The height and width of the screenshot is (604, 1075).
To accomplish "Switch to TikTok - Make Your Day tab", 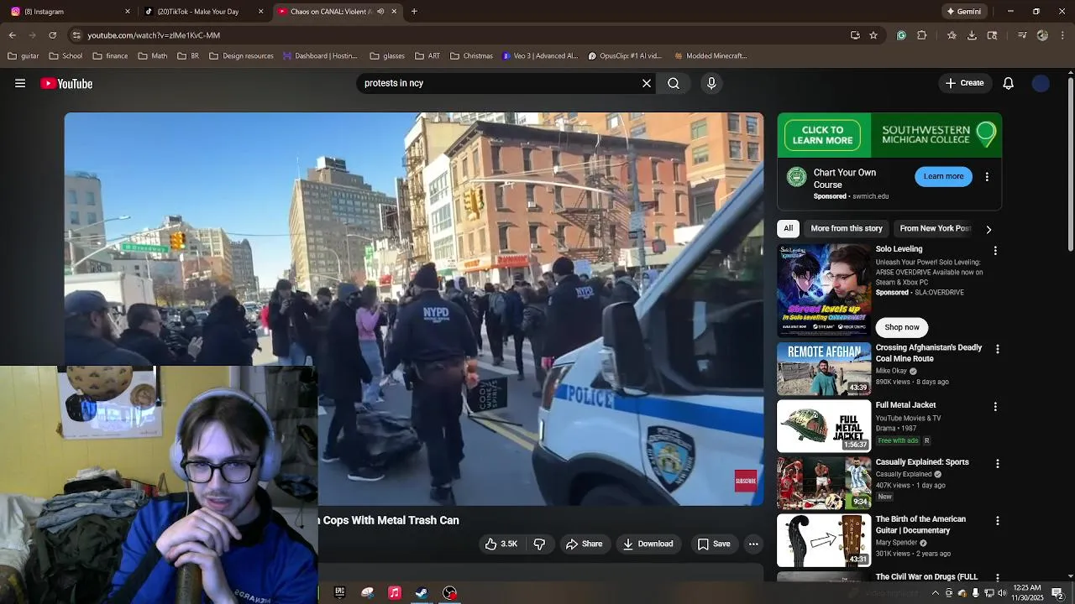I will pos(203,12).
